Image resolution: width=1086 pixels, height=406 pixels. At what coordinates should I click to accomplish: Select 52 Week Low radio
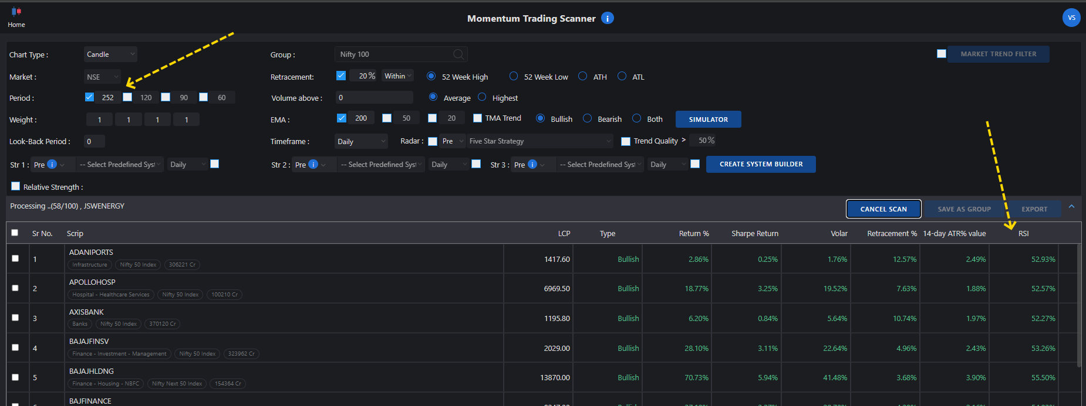pyautogui.click(x=514, y=76)
